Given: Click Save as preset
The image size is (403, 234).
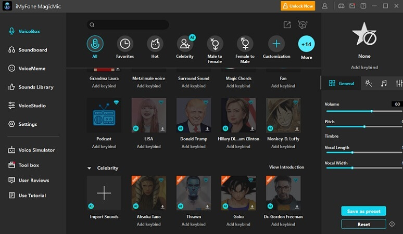Looking at the screenshot, I should [x=363, y=211].
